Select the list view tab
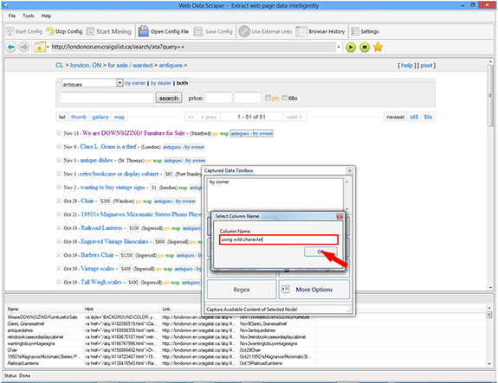This screenshot has width=498, height=383. point(62,117)
